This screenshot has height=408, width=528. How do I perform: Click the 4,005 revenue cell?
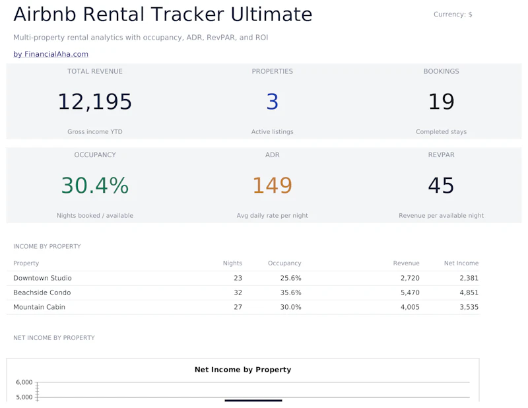[x=410, y=307]
